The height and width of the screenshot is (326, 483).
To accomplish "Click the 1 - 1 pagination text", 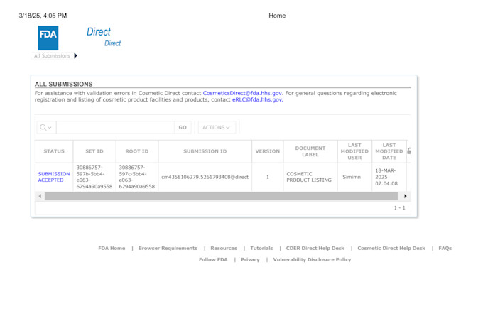I will click(x=399, y=207).
